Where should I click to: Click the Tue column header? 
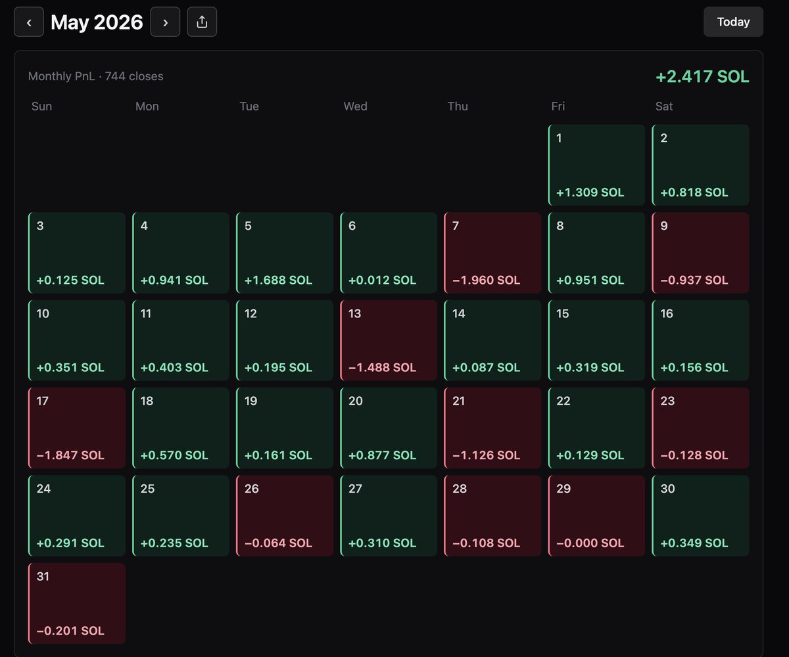click(249, 106)
